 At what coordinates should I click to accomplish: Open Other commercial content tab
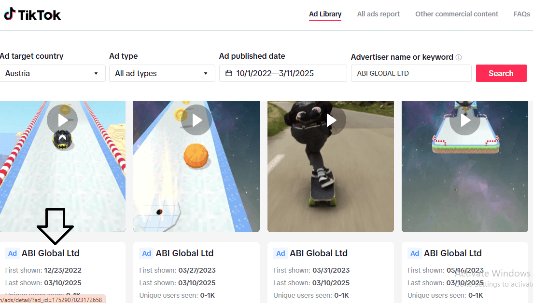pos(457,14)
